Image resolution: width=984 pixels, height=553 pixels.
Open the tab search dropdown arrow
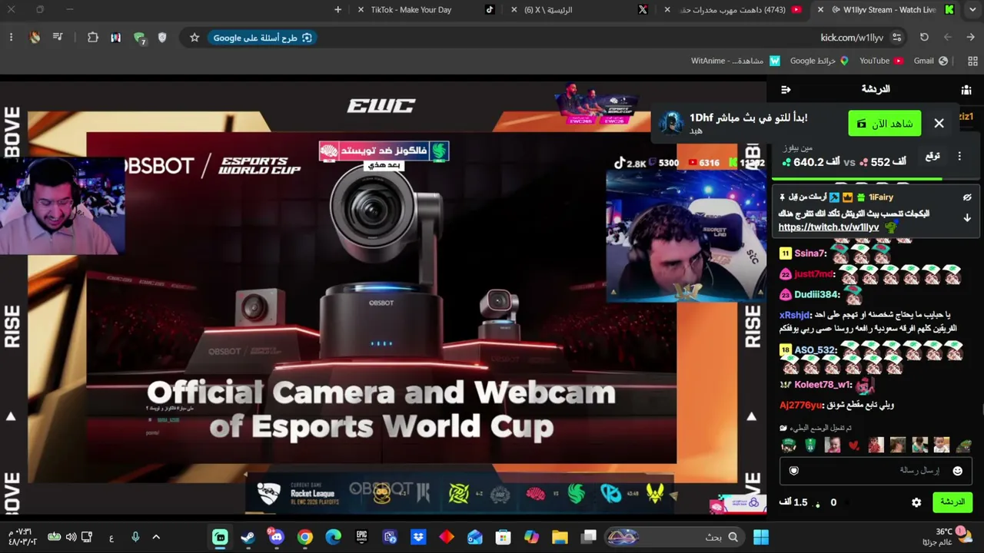972,10
